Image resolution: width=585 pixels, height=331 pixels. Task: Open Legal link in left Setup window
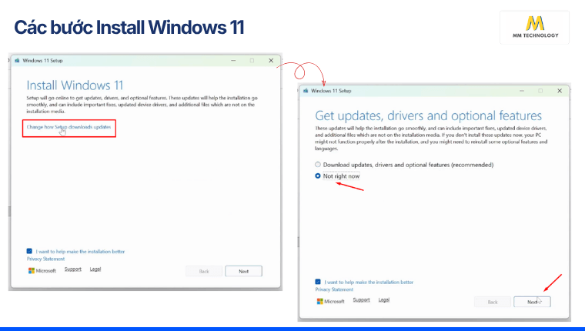95,269
